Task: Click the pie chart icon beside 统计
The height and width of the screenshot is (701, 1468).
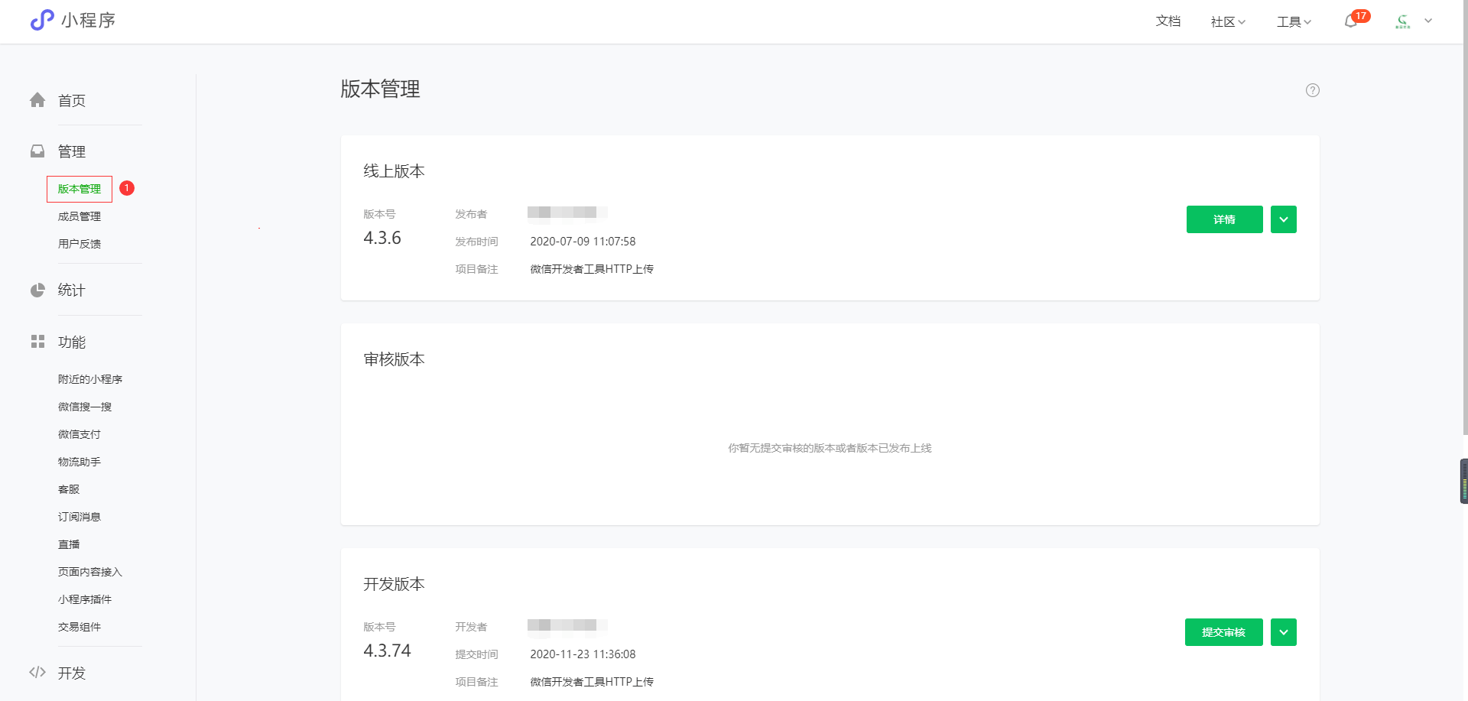Action: [x=37, y=290]
